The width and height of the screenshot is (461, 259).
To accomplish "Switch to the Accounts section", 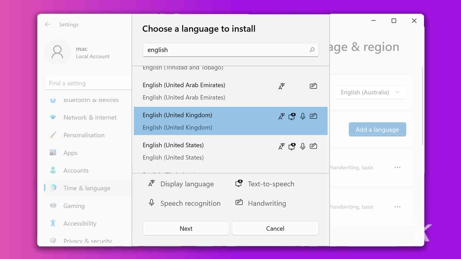I will 76,170.
